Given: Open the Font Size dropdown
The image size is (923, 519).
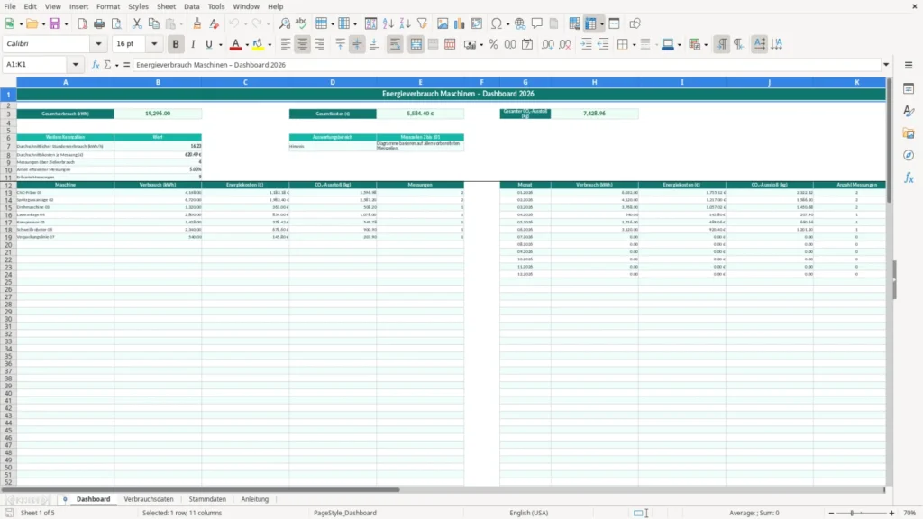Looking at the screenshot, I should pyautogui.click(x=154, y=43).
